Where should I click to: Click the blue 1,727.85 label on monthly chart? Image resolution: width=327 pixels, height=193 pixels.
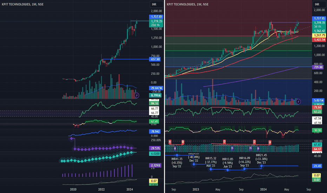point(156,17)
